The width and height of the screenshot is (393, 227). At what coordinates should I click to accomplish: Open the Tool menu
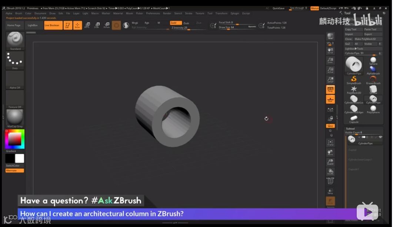point(210,13)
